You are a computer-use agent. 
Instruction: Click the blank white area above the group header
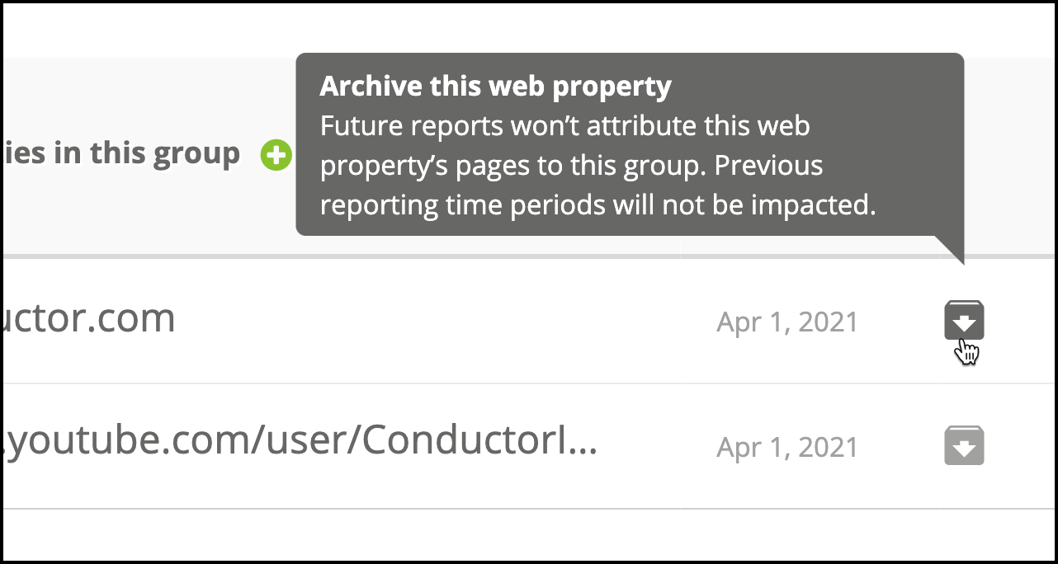[529, 31]
